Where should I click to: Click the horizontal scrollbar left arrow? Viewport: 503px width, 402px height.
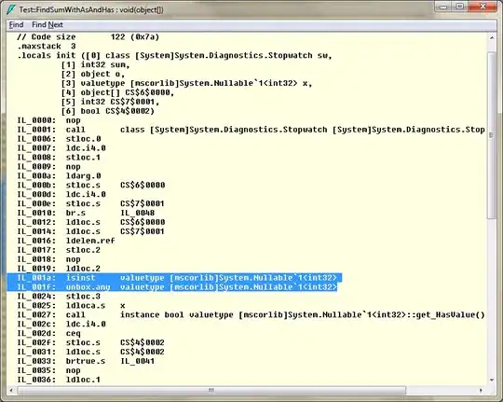click(x=11, y=391)
